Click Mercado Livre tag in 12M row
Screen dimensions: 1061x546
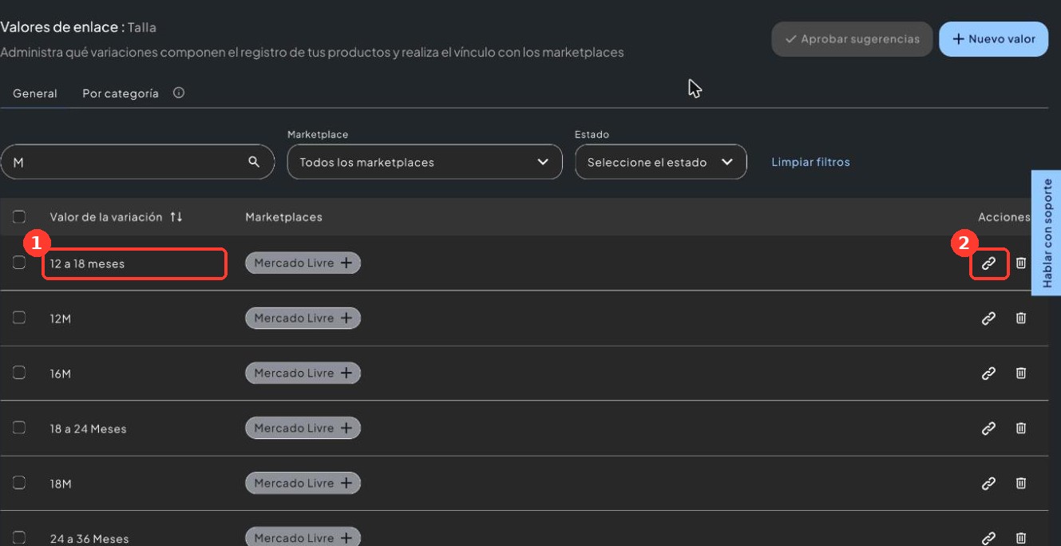303,318
